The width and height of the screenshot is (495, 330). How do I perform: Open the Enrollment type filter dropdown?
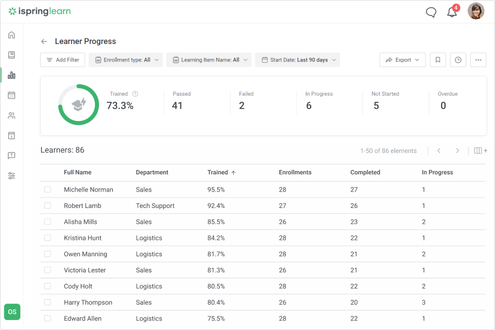point(125,59)
